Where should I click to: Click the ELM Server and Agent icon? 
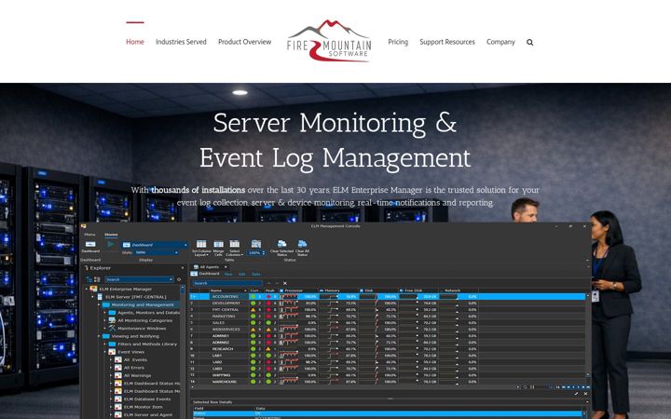tap(118, 414)
